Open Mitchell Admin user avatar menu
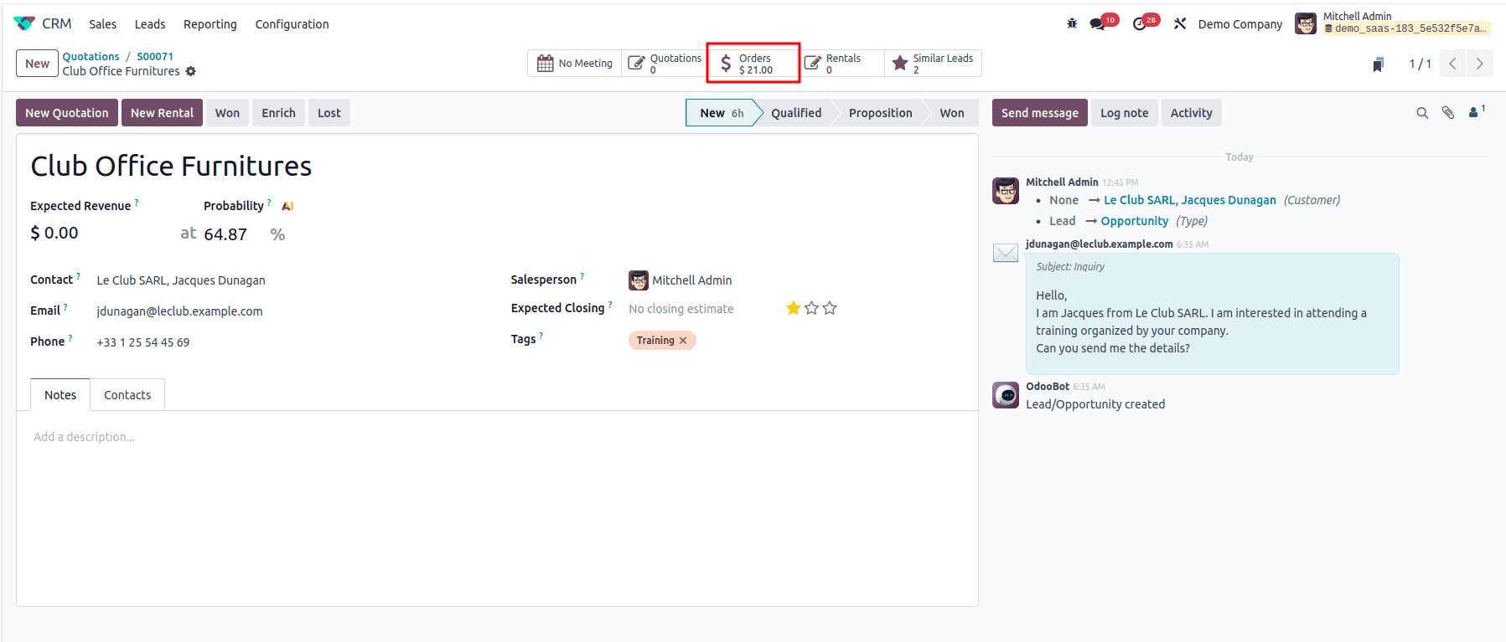The image size is (1506, 642). pyautogui.click(x=1305, y=23)
